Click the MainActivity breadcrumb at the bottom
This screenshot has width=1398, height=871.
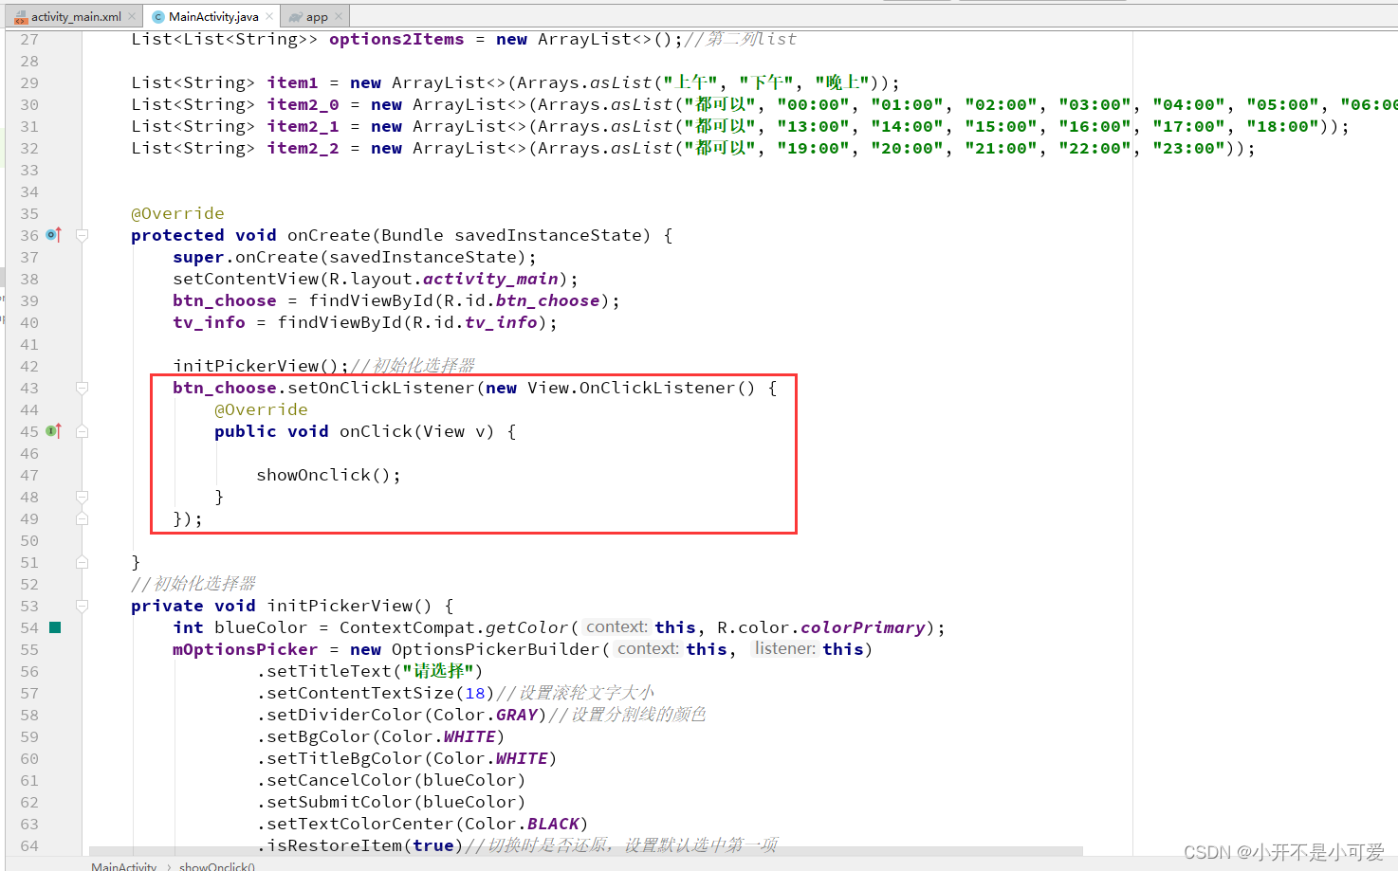123,865
